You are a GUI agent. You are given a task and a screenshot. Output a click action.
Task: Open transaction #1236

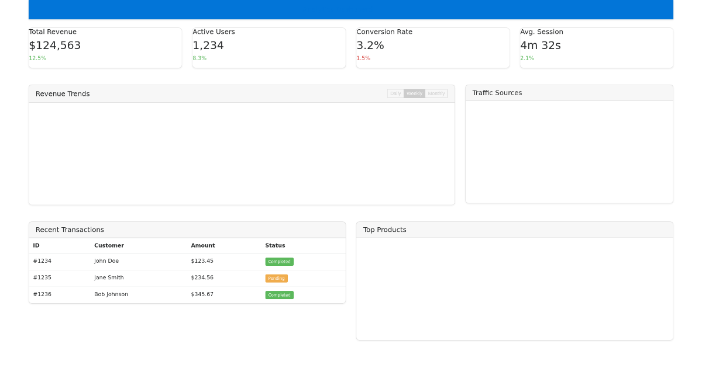(42, 294)
